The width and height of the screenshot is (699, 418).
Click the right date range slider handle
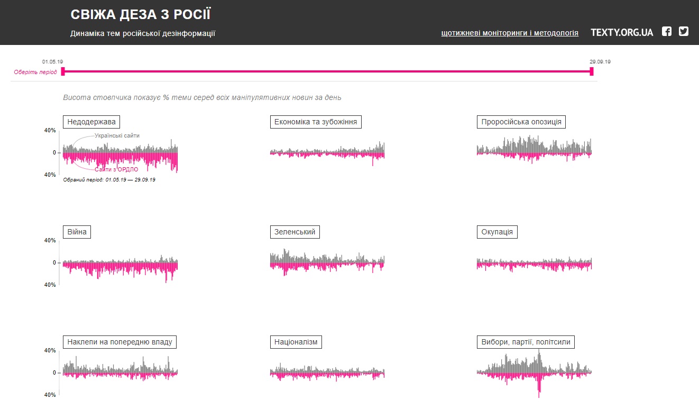point(592,71)
